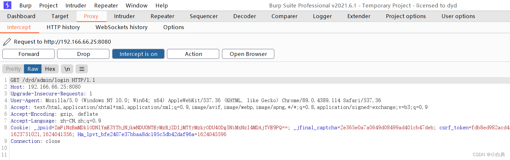
Task: Toggle the \n non-printable characters button
Action: [x=67, y=69]
